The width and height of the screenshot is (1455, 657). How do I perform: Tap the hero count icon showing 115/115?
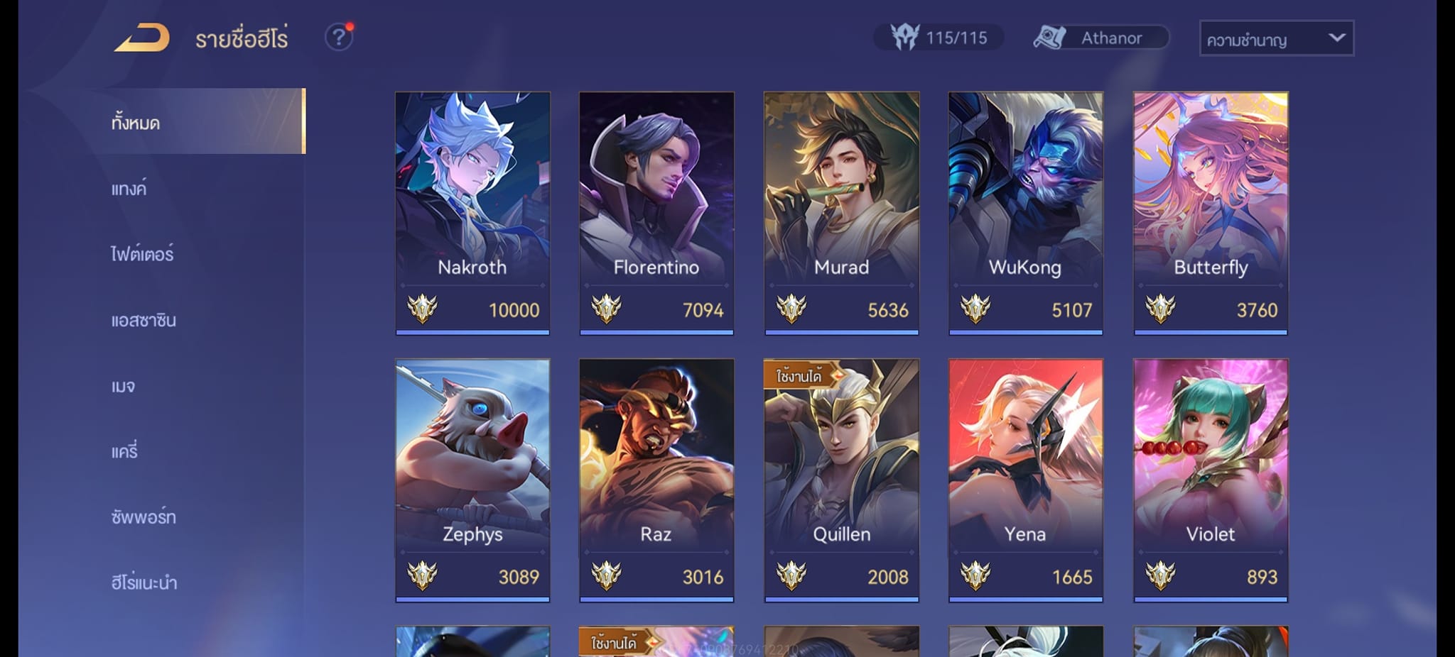[905, 37]
